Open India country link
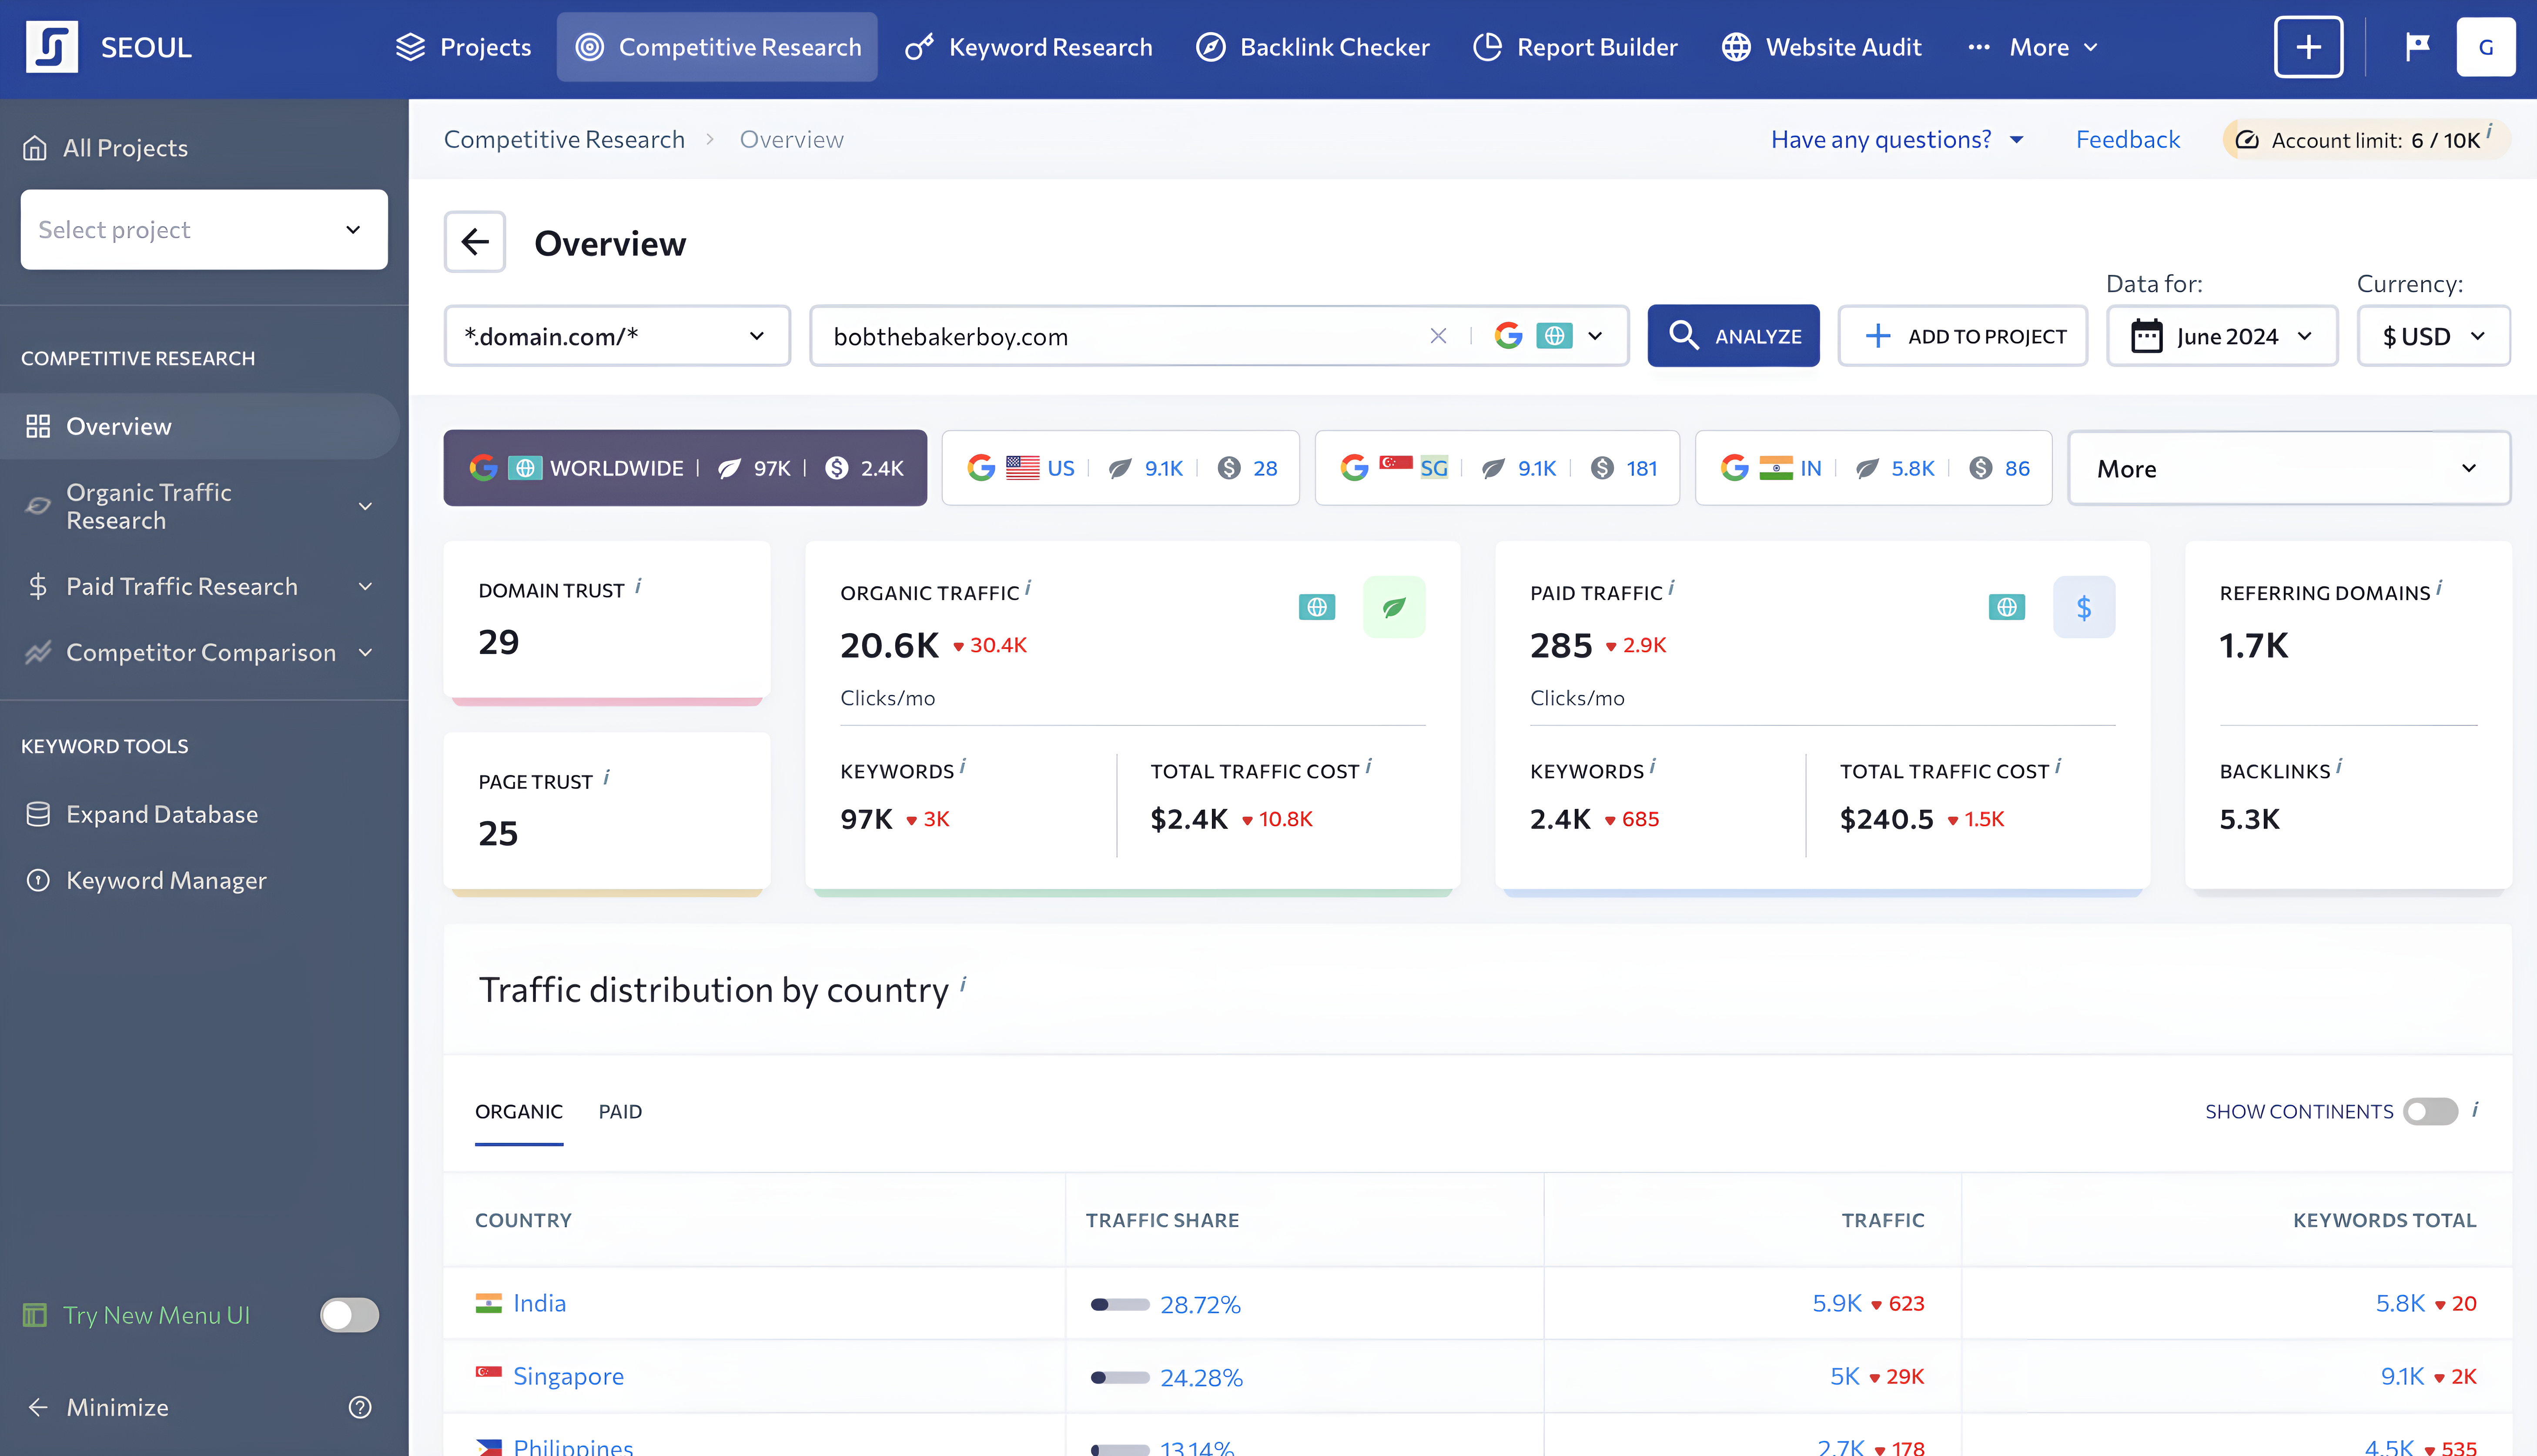The height and width of the screenshot is (1456, 2537). (x=539, y=1303)
